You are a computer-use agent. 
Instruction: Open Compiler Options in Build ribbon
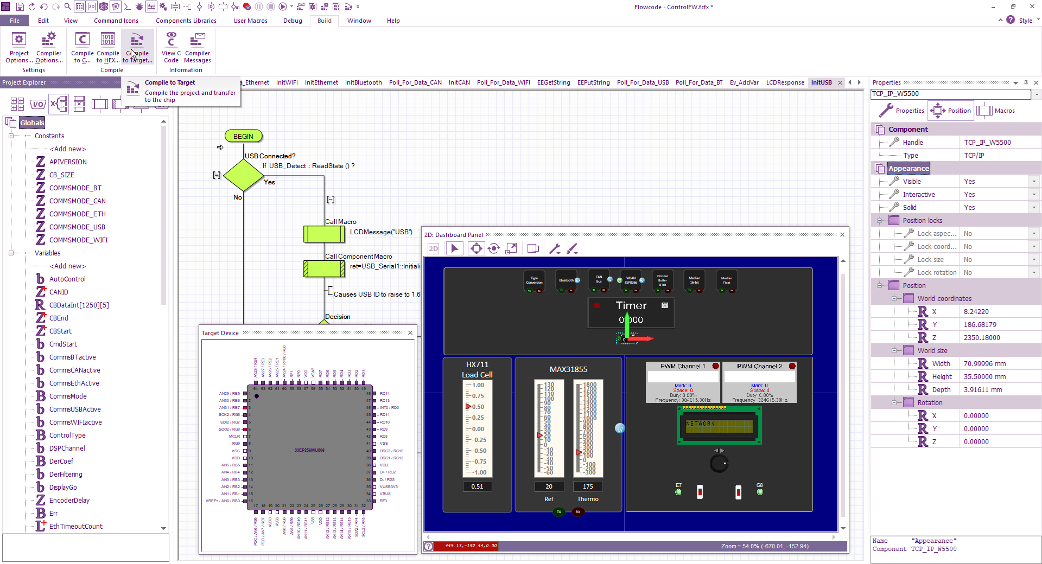pyautogui.click(x=49, y=48)
